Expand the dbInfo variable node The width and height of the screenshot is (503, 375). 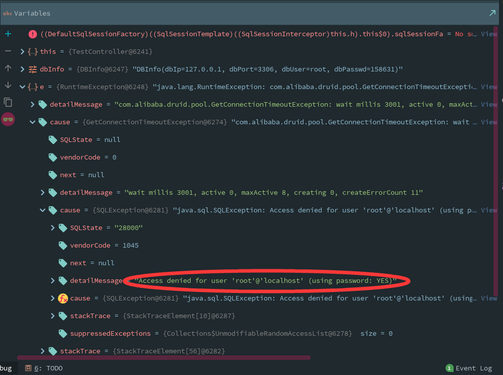point(22,68)
